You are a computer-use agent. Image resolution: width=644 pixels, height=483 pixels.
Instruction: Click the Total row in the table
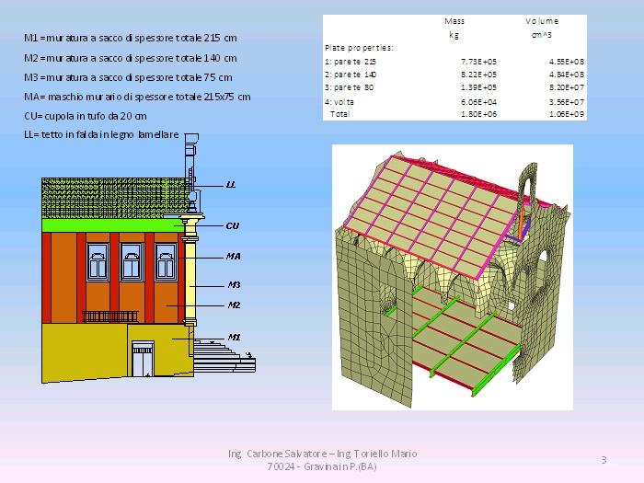[454, 114]
